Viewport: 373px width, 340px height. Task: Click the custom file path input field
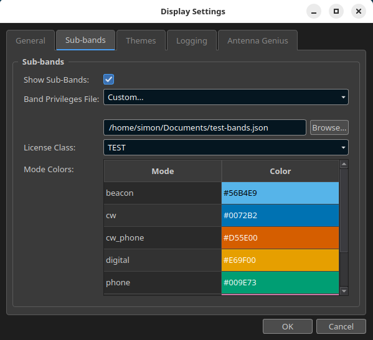point(205,127)
